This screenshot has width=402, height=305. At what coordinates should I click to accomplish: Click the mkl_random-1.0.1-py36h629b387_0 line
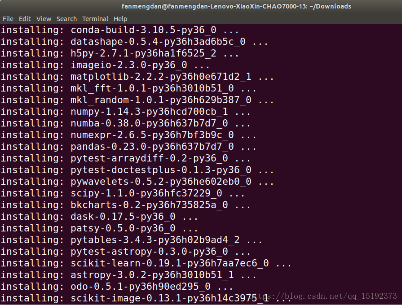[137, 100]
